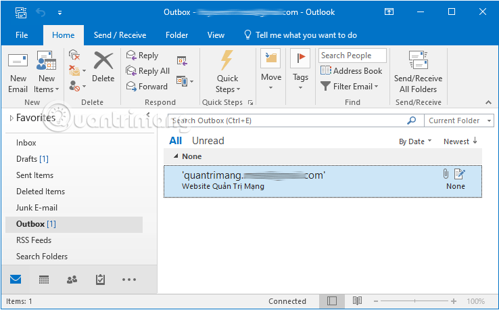This screenshot has height=310, width=499.
Task: Switch to Tasks view icon
Action: pos(100,280)
